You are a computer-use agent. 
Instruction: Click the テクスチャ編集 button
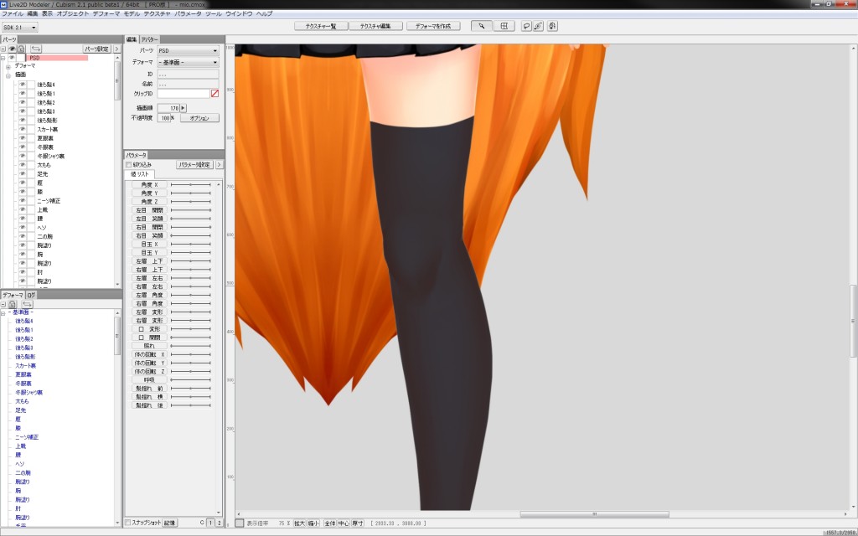[375, 26]
